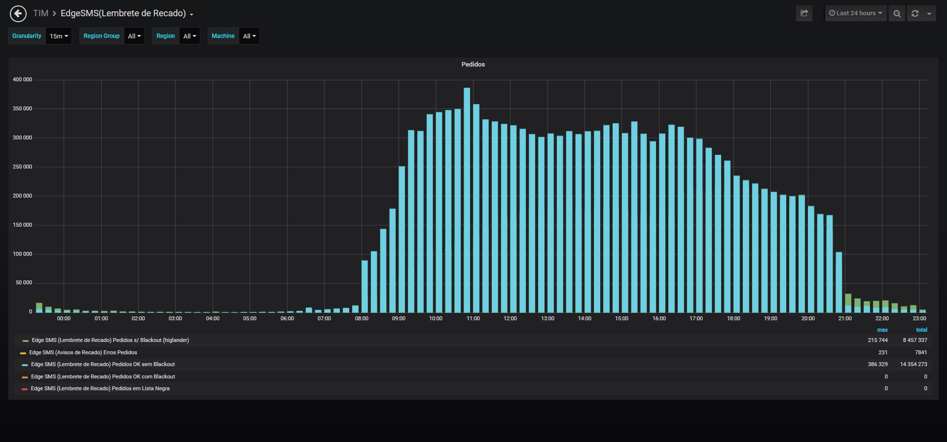
Task: Sort legend by the max column header
Action: [882, 330]
